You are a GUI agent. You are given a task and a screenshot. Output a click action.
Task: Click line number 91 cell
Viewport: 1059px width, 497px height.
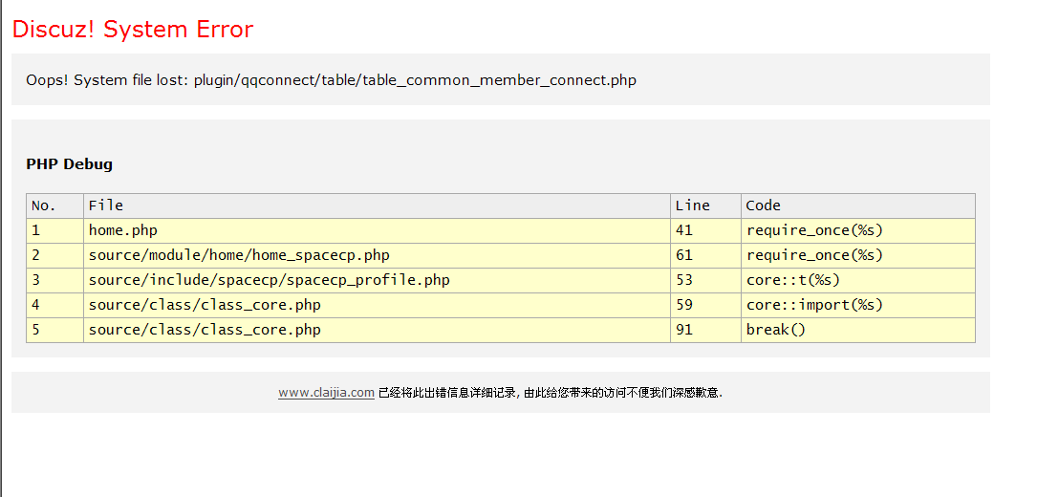(684, 330)
